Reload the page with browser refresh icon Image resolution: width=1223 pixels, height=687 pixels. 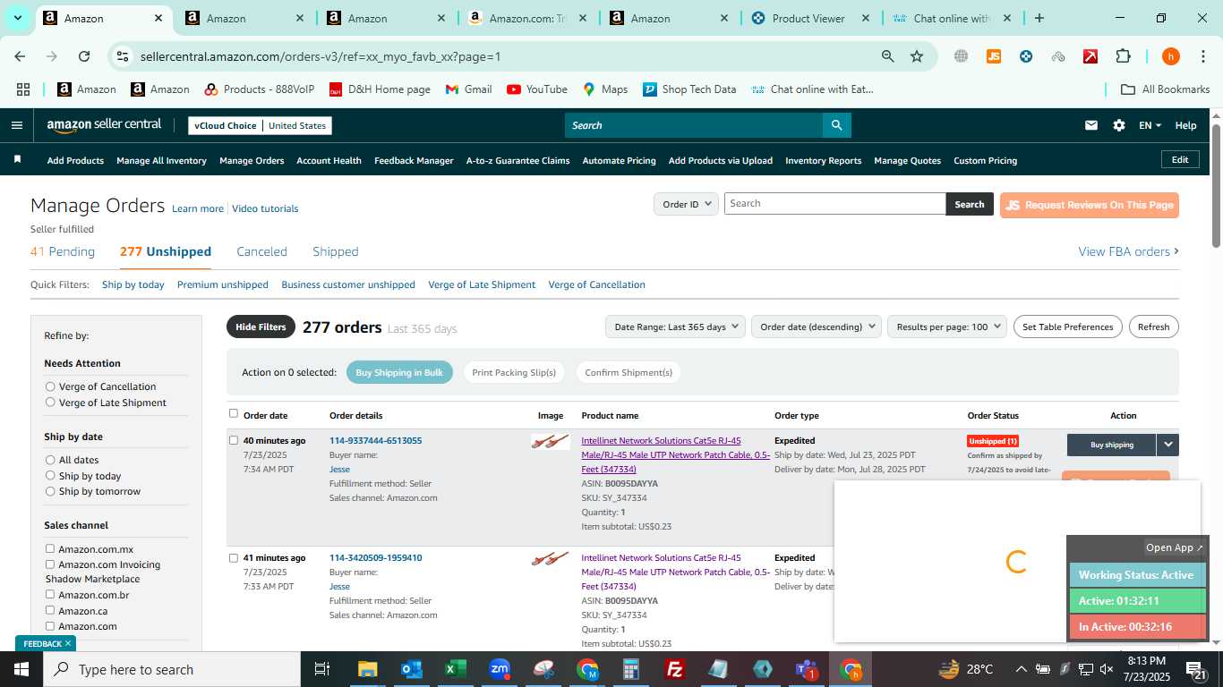[x=84, y=56]
